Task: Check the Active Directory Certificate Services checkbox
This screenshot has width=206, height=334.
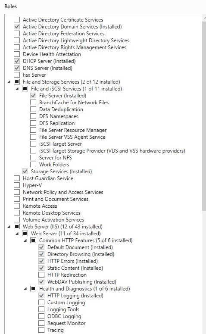Action: [17, 20]
